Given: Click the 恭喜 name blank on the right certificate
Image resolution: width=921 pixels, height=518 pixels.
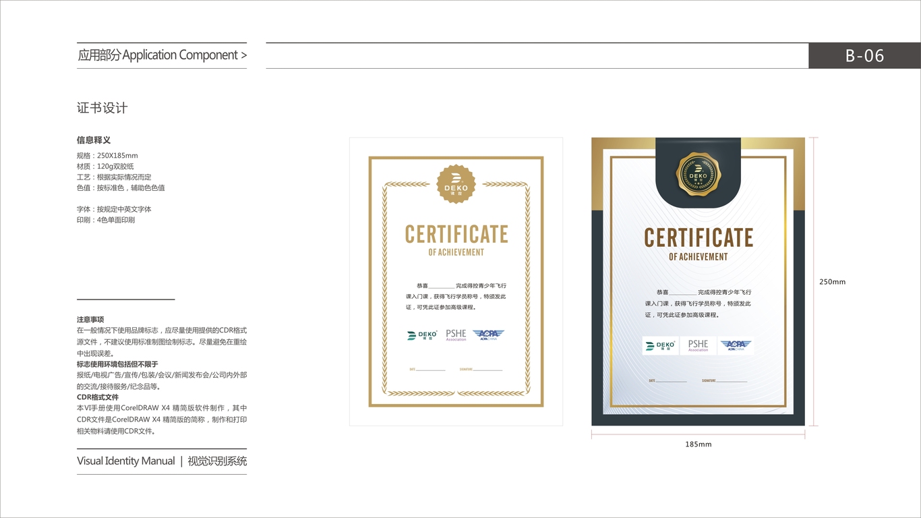Looking at the screenshot, I should point(682,293).
